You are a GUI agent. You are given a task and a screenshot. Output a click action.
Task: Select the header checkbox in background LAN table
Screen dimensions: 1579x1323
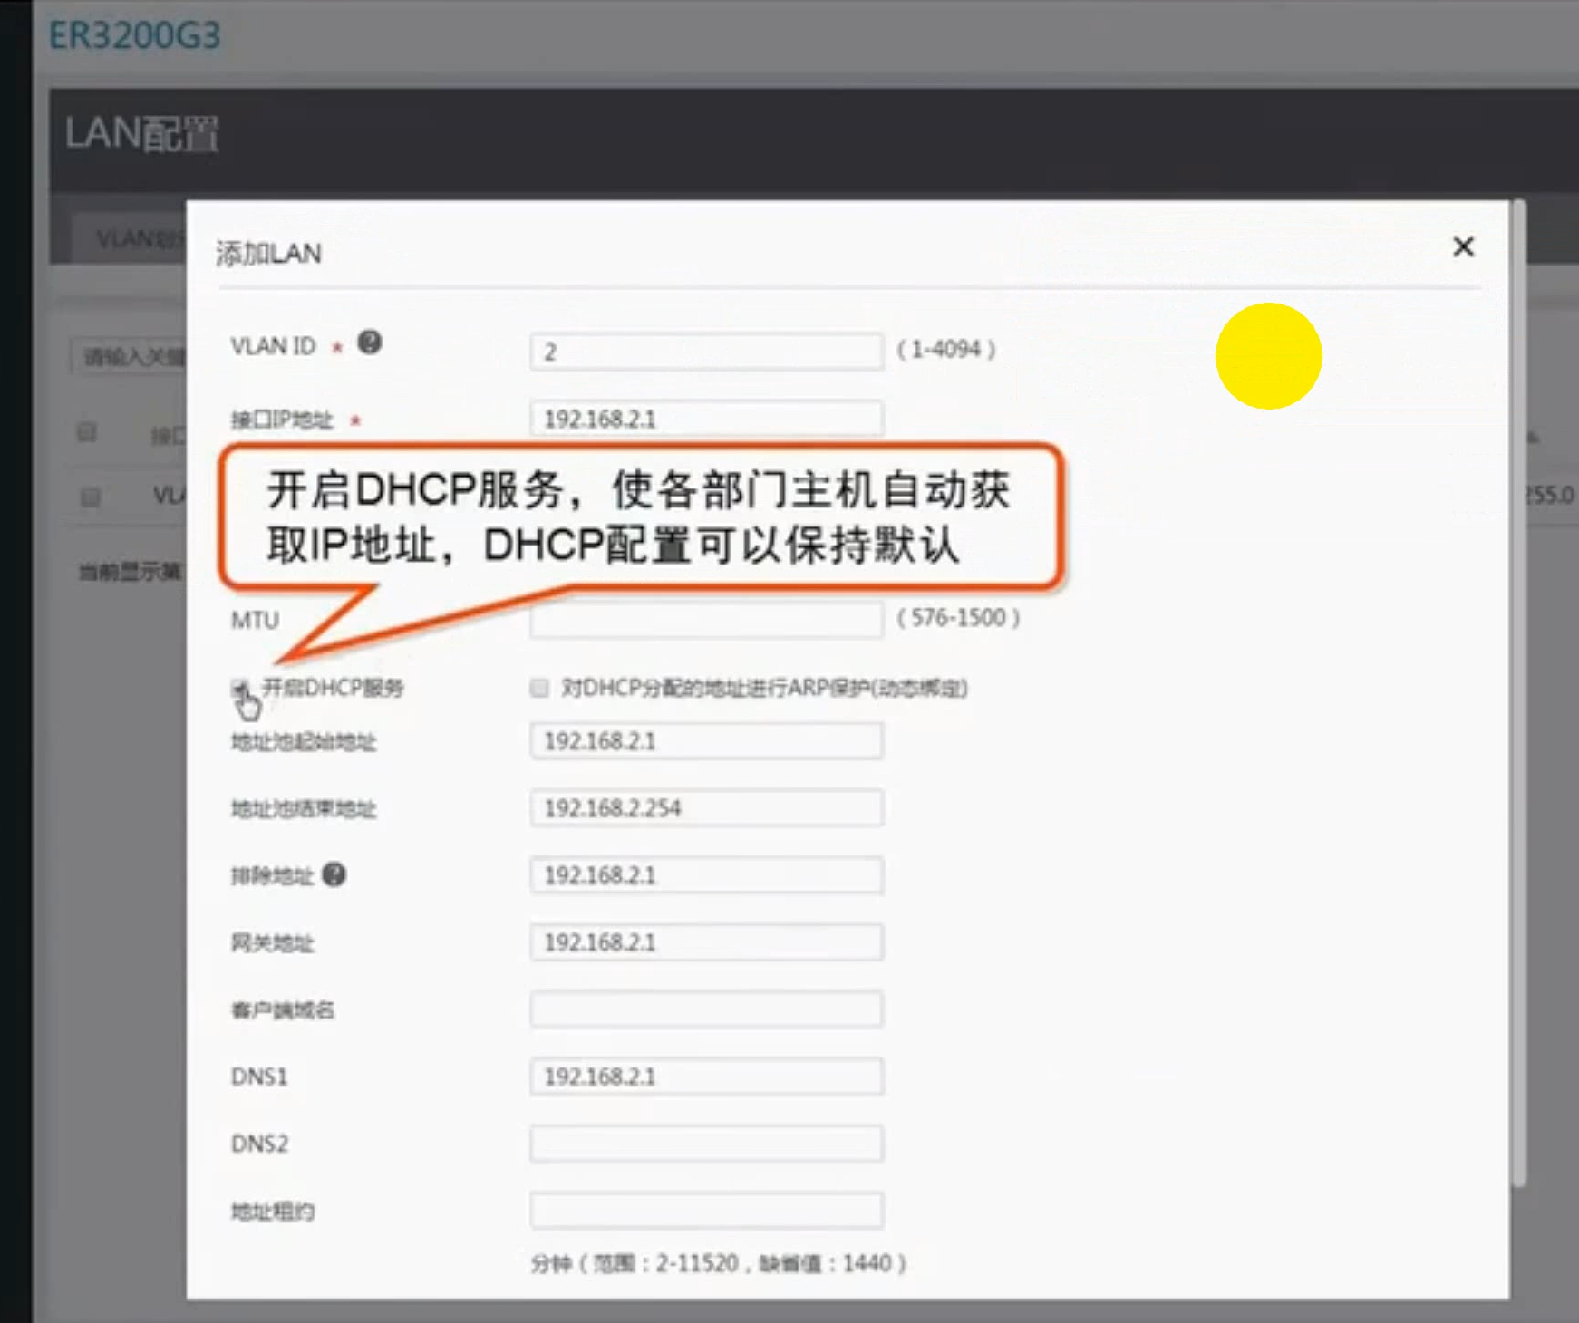coord(87,431)
